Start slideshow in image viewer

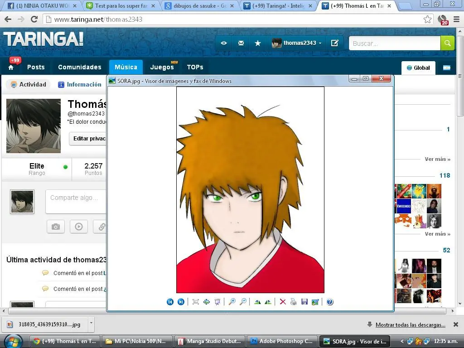point(217,302)
